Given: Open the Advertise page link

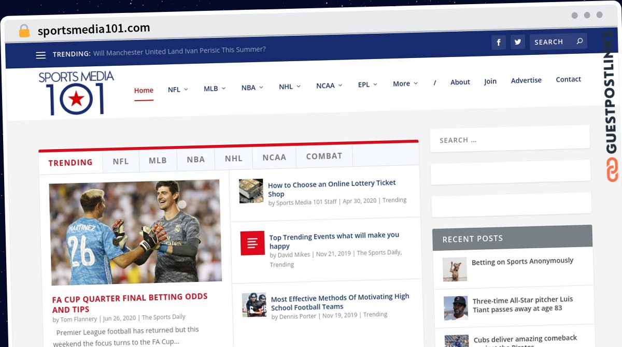Looking at the screenshot, I should [526, 80].
